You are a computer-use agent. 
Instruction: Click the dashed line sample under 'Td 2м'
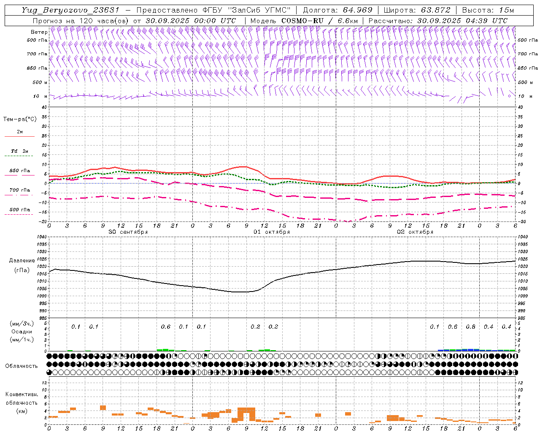(19, 156)
